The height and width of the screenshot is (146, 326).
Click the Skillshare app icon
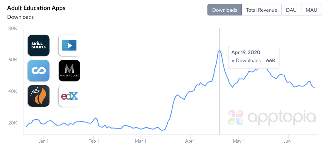38,45
